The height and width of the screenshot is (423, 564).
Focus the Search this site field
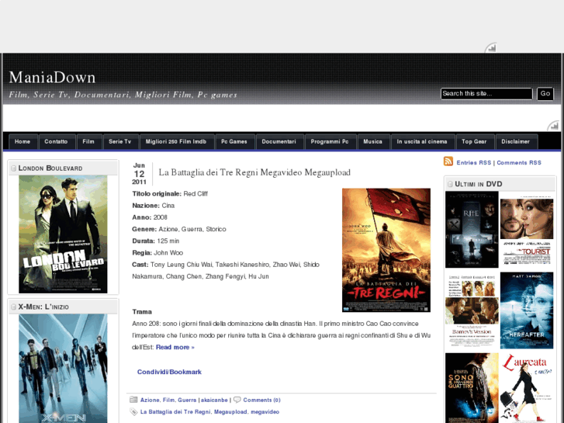tap(486, 94)
